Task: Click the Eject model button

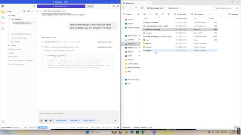Action: tap(90, 6)
